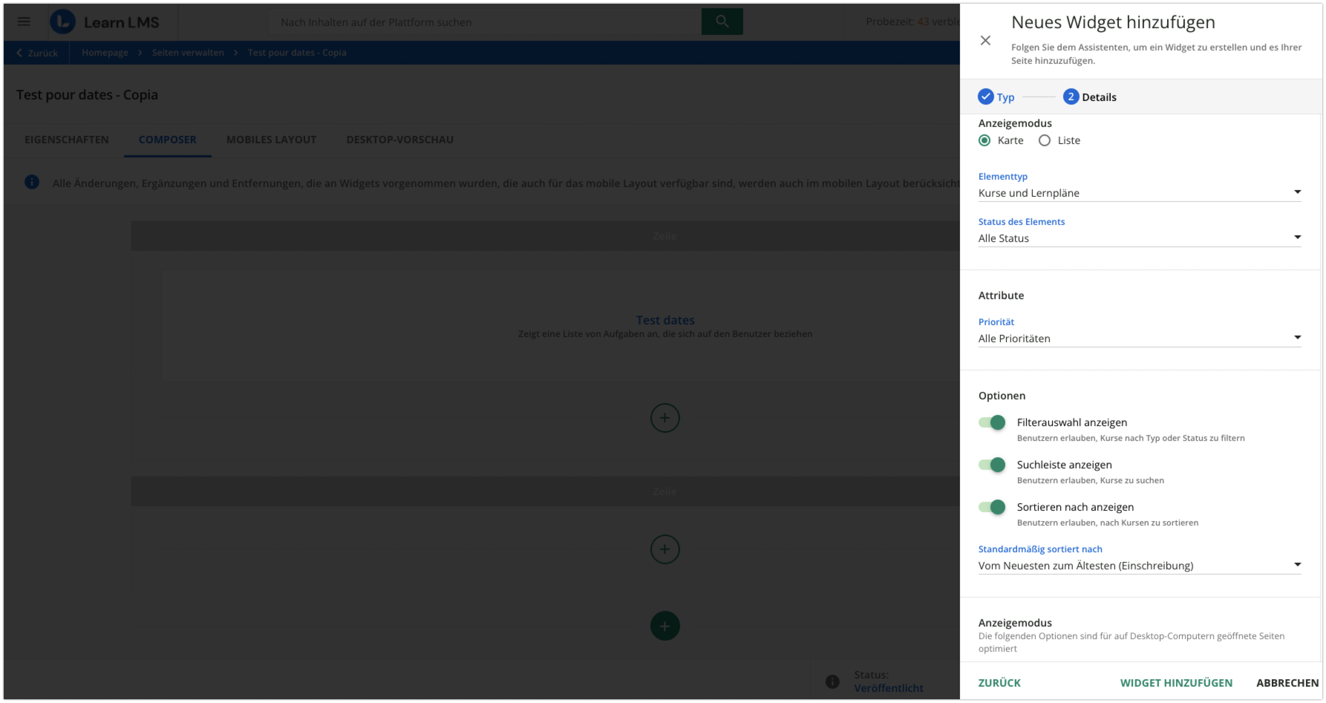Viewport: 1326px width, 703px height.
Task: Click the Abbrechen button
Action: (x=1287, y=683)
